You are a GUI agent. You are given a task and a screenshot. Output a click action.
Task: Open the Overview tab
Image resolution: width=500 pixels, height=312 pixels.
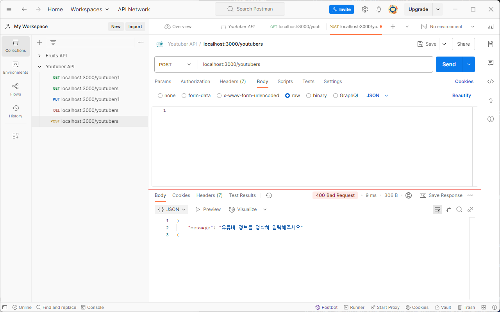click(x=178, y=27)
